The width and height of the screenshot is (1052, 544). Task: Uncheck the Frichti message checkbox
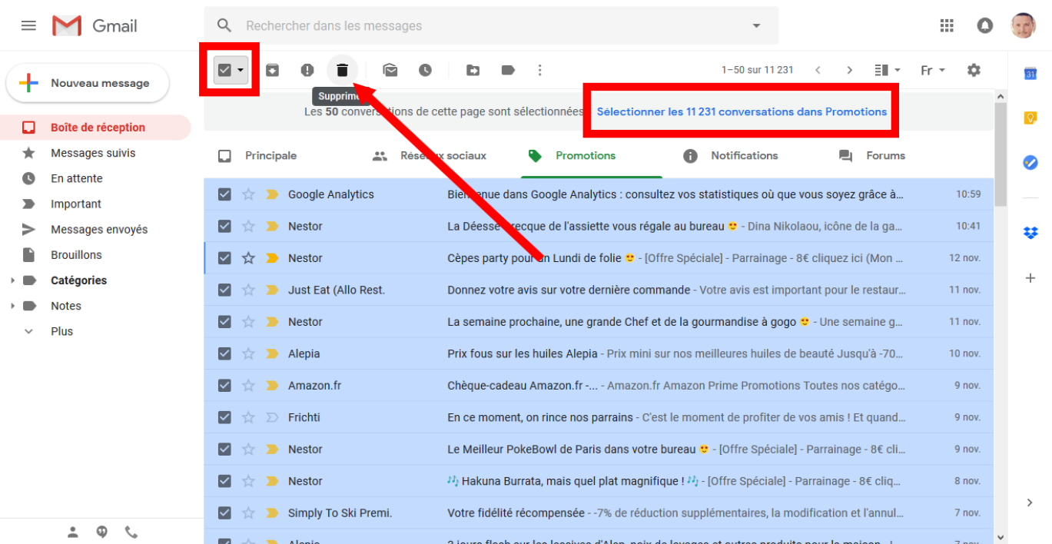224,417
